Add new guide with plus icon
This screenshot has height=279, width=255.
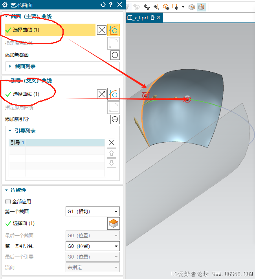point(115,119)
